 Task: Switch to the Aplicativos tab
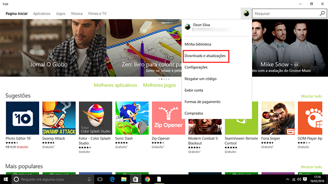(42, 14)
